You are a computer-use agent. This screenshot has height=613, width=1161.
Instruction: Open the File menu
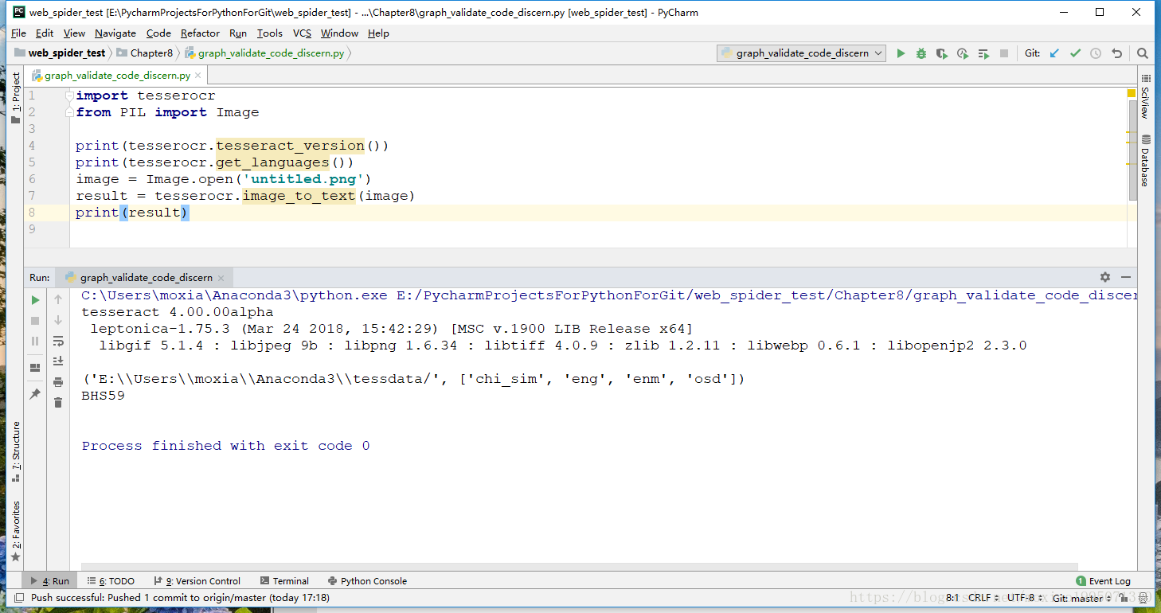tap(19, 33)
